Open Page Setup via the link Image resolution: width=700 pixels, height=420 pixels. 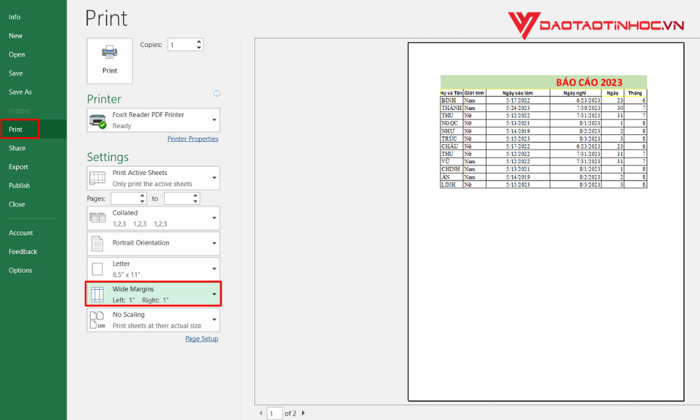202,338
